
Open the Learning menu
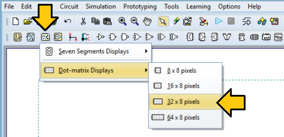pos(198,6)
